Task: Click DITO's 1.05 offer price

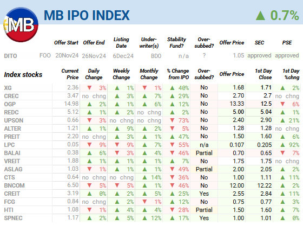Action: [239, 55]
